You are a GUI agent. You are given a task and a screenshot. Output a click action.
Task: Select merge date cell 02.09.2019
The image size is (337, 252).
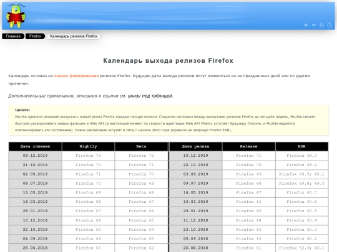[35, 174]
